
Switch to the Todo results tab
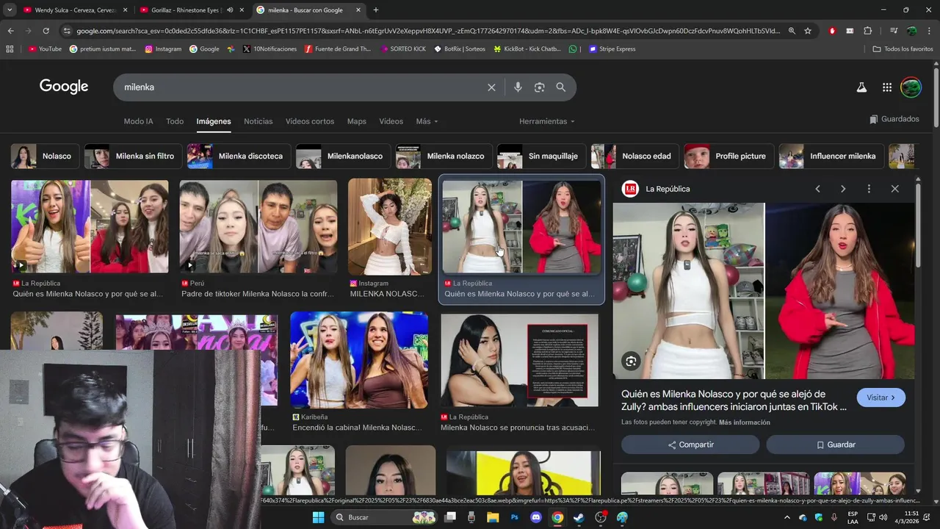tap(175, 121)
